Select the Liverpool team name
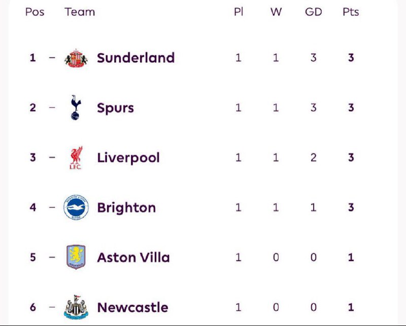Image resolution: width=406 pixels, height=326 pixels. coord(128,158)
